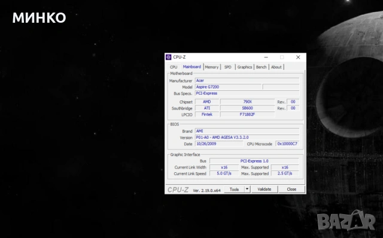Click the empty field right of Model

pyautogui.click(x=281, y=87)
